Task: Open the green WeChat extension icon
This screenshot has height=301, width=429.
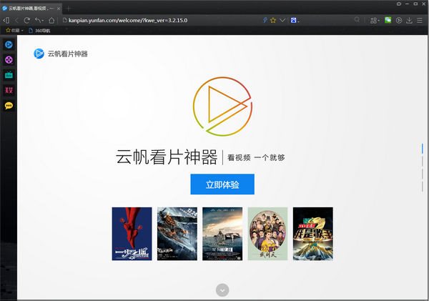Action: pyautogui.click(x=388, y=20)
